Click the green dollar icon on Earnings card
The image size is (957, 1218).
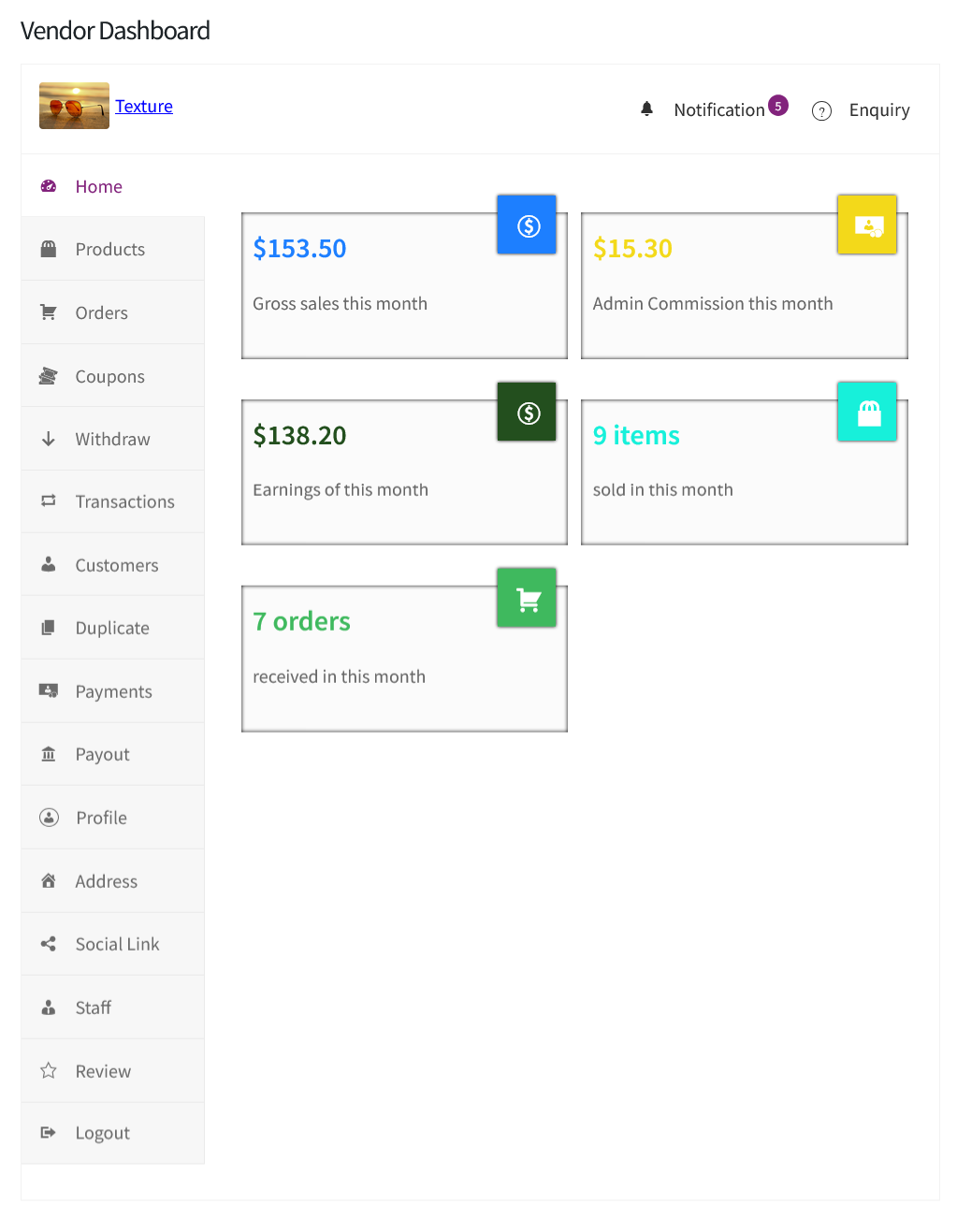526,412
